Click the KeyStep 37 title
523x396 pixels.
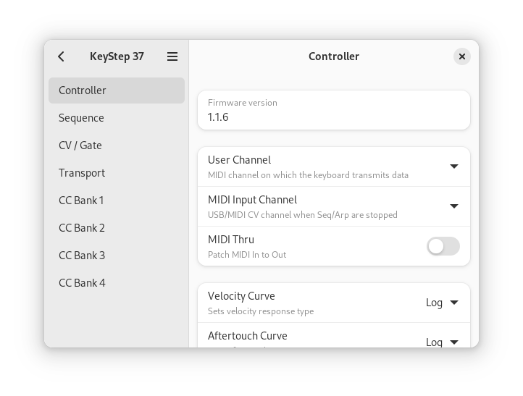117,56
